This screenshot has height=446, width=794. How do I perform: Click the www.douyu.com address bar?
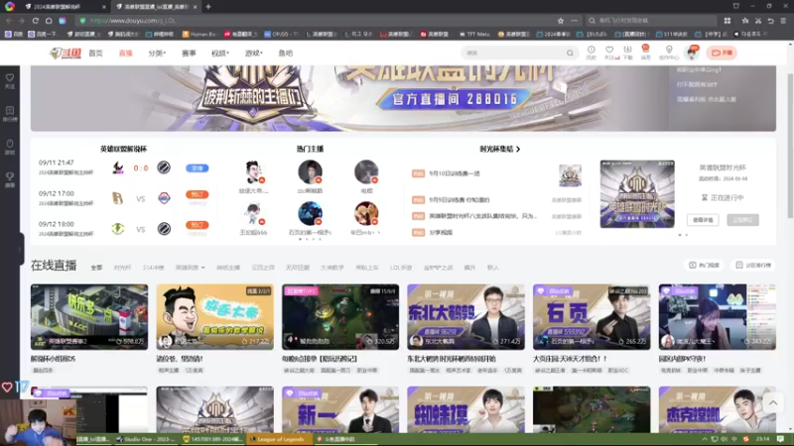314,21
